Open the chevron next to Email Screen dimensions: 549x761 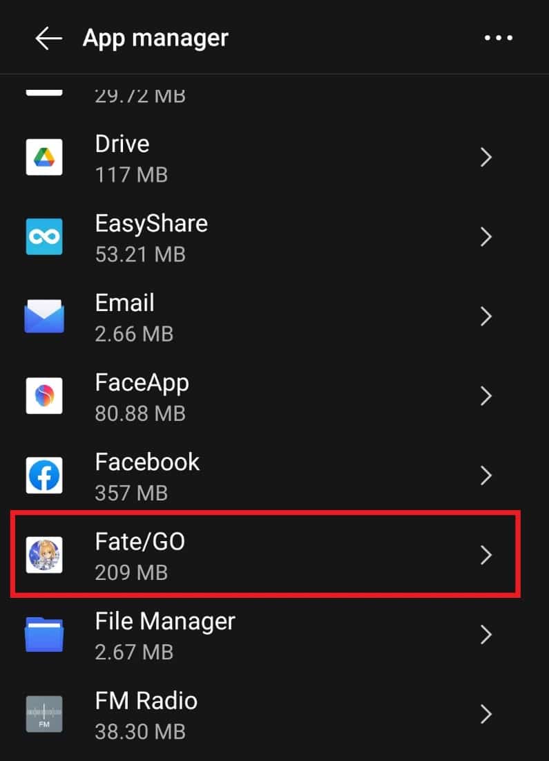pyautogui.click(x=485, y=316)
